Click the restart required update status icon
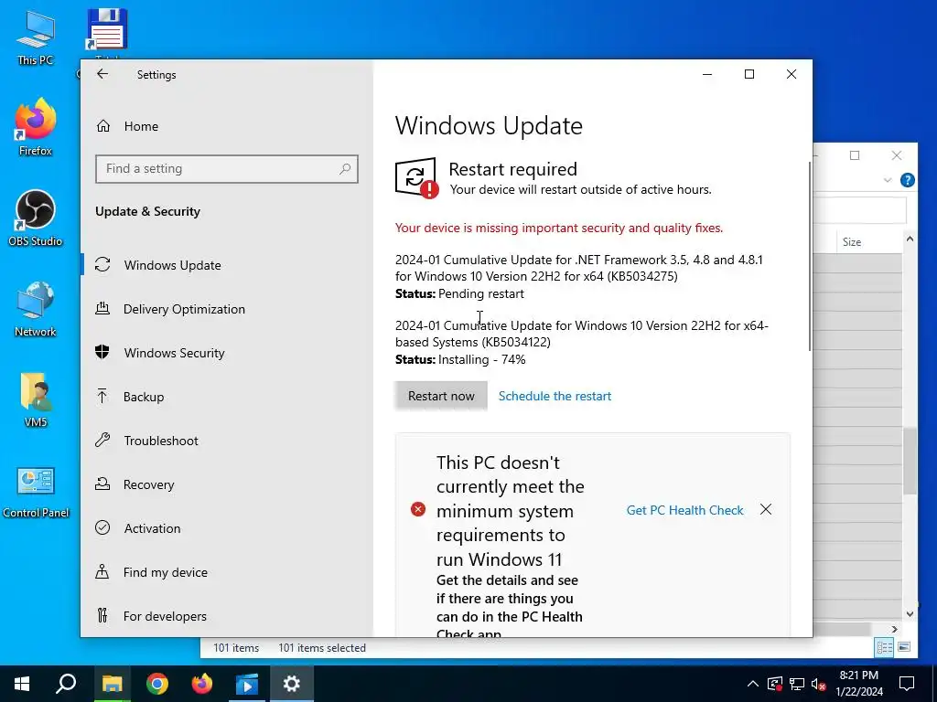The image size is (937, 702). coord(416,177)
